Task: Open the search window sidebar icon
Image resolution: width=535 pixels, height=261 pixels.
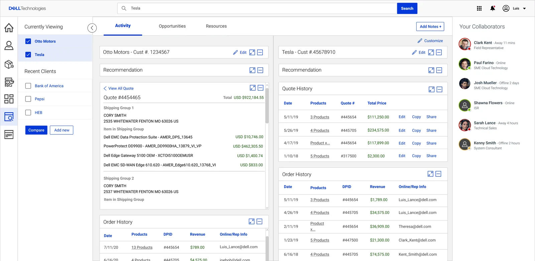Action: pos(9,117)
